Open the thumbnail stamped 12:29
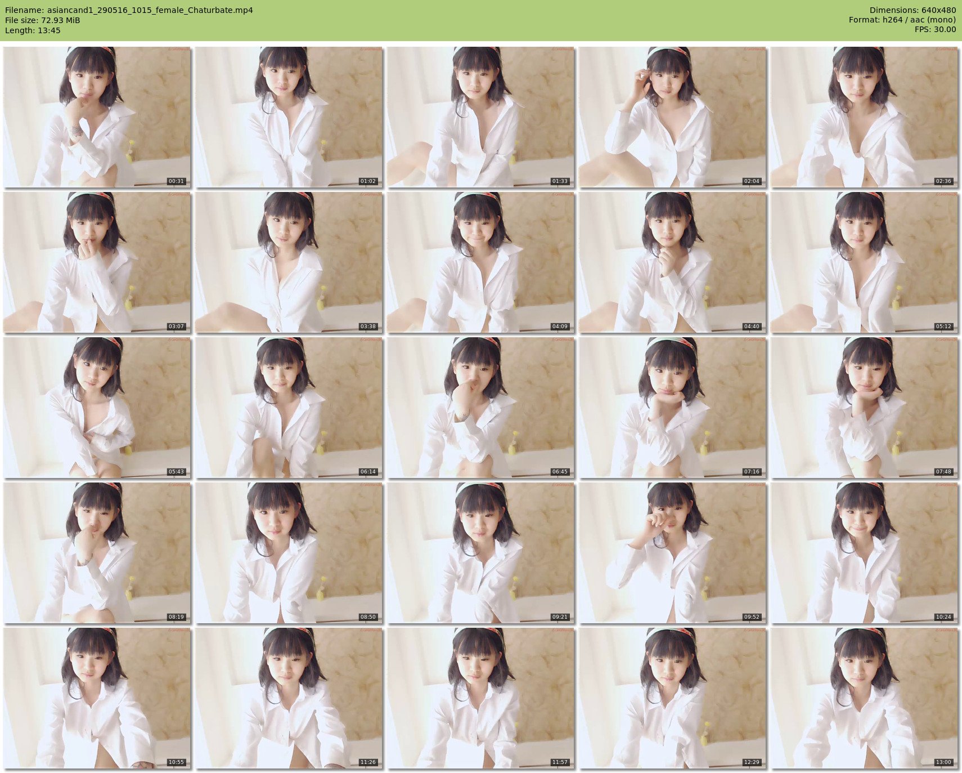The height and width of the screenshot is (773, 962). pyautogui.click(x=672, y=698)
